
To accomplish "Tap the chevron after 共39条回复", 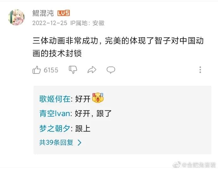I will point(80,143).
